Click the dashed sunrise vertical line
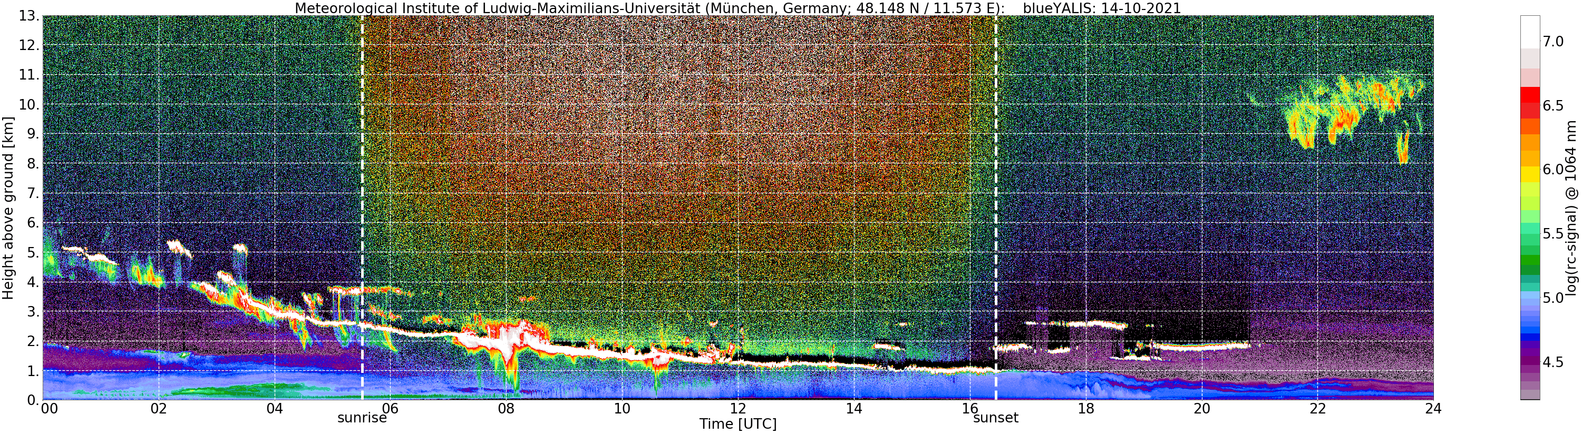The image size is (1582, 434). [x=362, y=208]
